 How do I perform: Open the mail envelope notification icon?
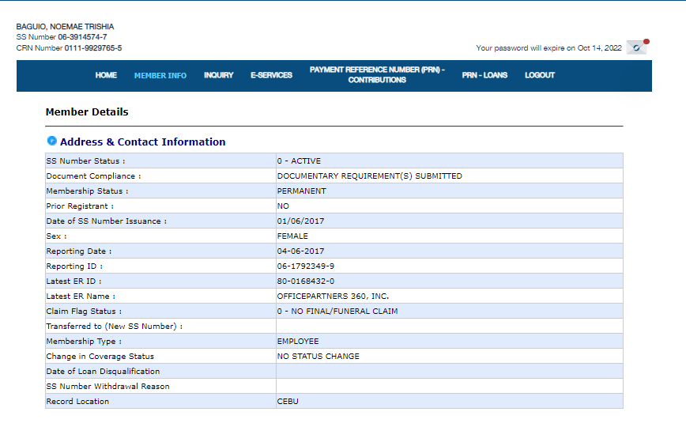637,47
